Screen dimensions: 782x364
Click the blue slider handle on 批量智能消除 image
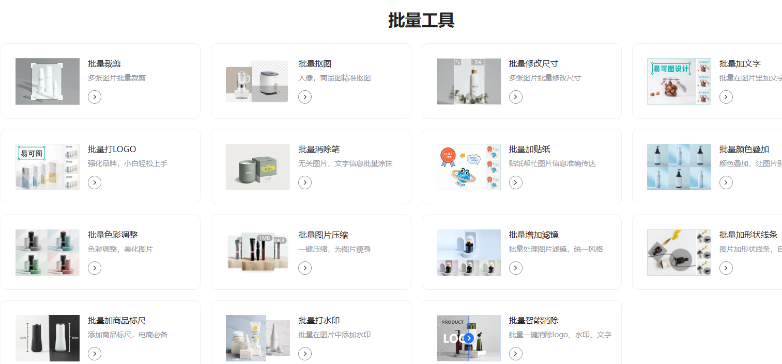(469, 338)
